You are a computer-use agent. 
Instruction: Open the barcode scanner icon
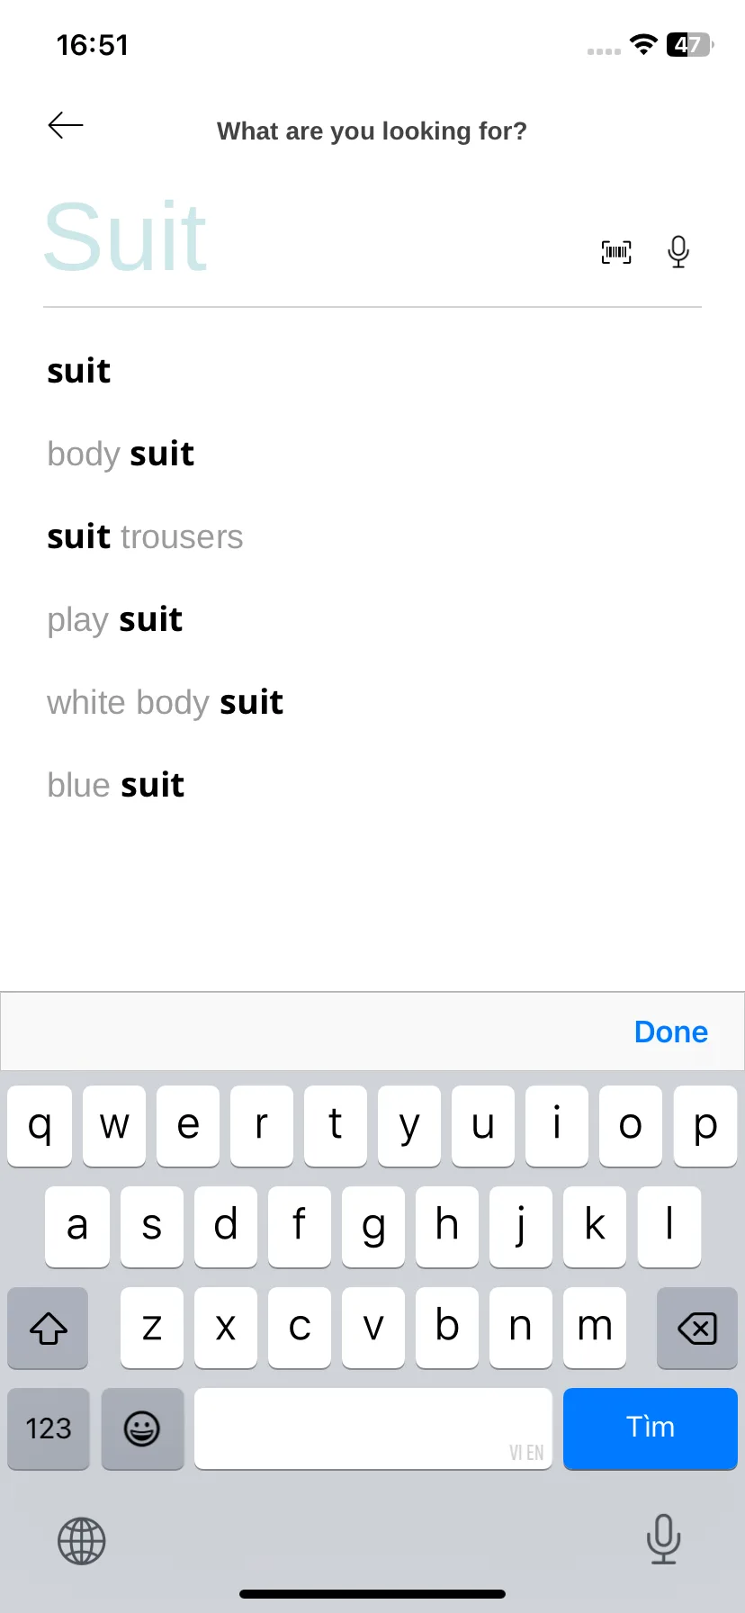coord(616,252)
